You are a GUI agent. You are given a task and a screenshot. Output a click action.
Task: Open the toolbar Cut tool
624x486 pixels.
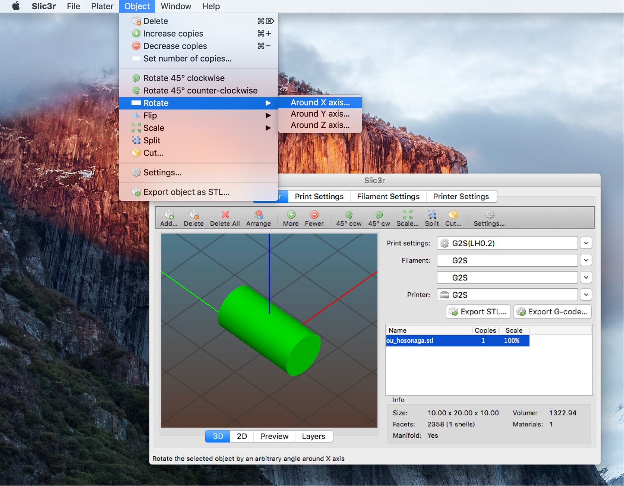tap(453, 218)
